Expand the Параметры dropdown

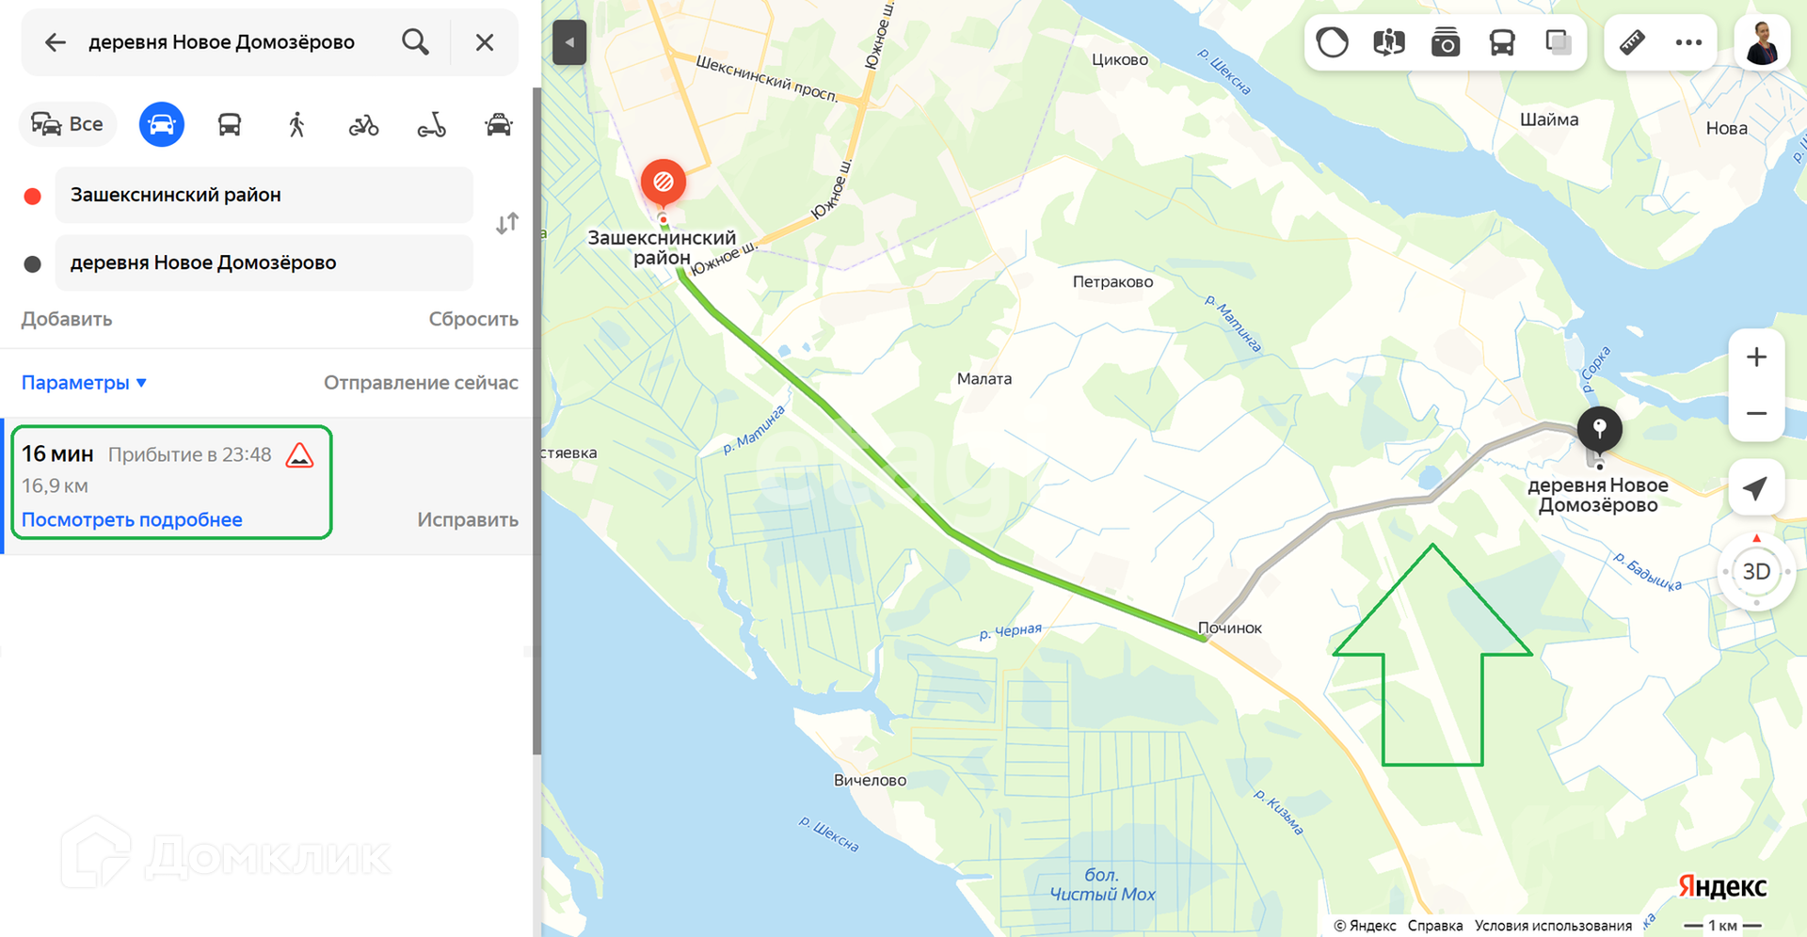click(x=84, y=383)
